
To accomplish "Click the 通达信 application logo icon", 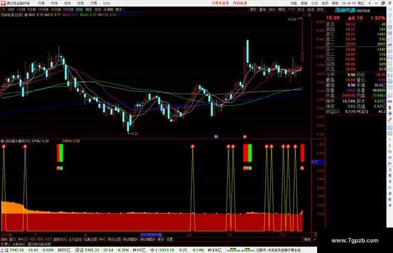I will [x=3, y=3].
